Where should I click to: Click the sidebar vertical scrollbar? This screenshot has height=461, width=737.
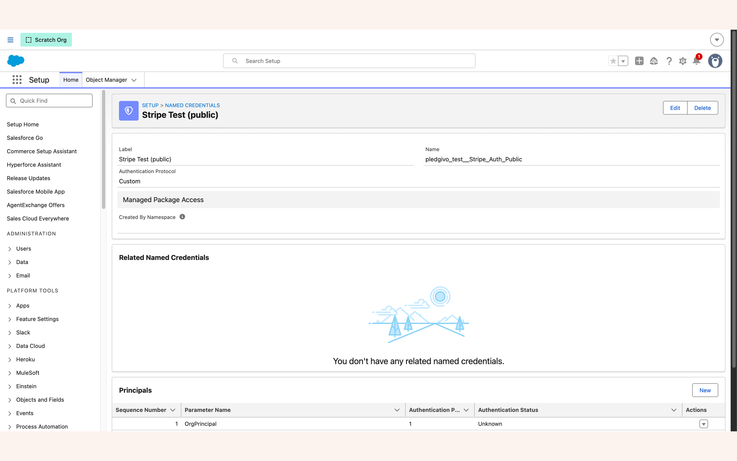click(104, 149)
